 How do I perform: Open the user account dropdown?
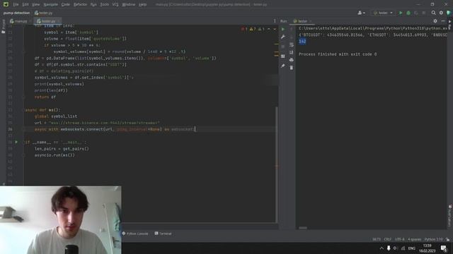(361, 13)
